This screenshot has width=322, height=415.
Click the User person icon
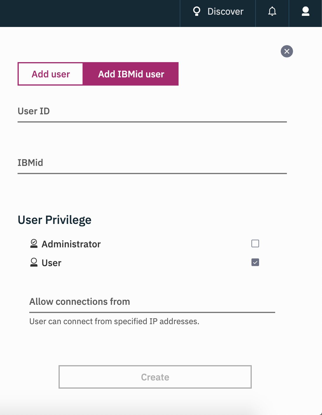point(34,262)
